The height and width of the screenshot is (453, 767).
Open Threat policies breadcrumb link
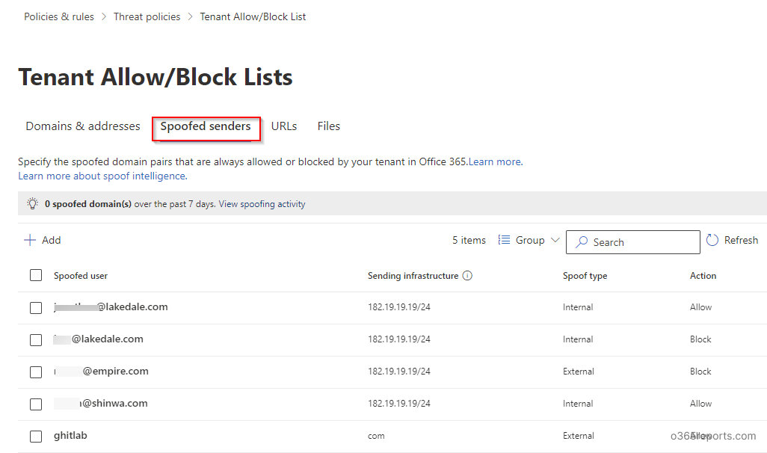point(147,16)
